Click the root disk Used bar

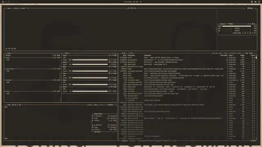(90, 60)
